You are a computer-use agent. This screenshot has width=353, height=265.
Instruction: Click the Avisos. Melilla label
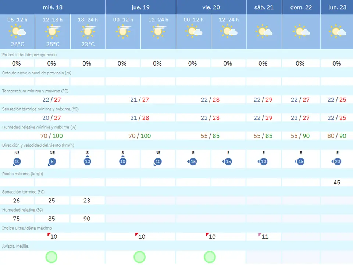[15, 246]
